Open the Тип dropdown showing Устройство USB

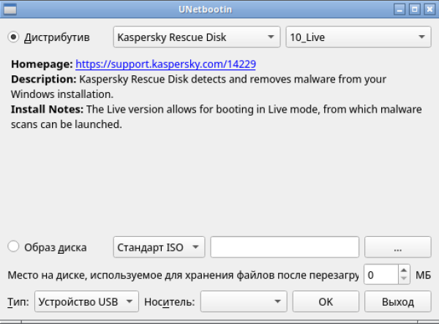(86, 301)
